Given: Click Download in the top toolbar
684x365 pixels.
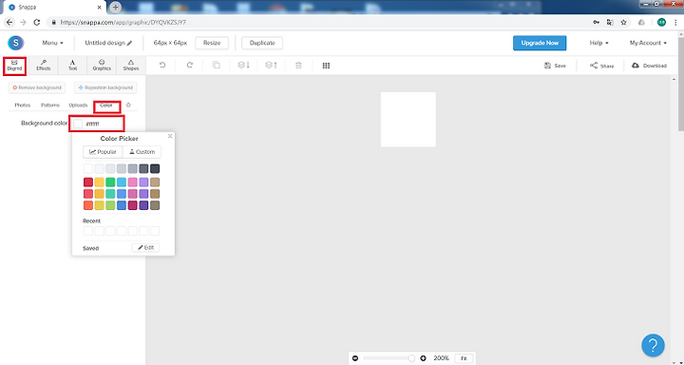Looking at the screenshot, I should [649, 66].
